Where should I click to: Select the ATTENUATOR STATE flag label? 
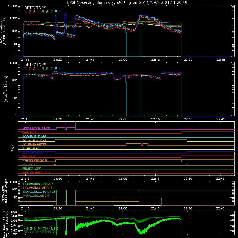coord(36,129)
